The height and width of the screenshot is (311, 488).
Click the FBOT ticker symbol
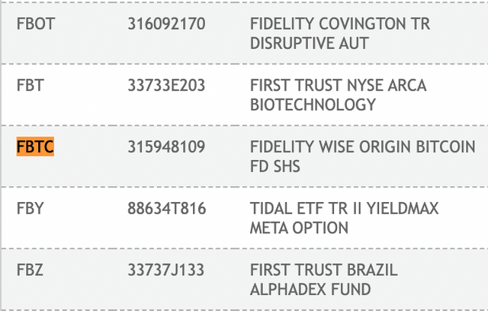[x=35, y=24]
